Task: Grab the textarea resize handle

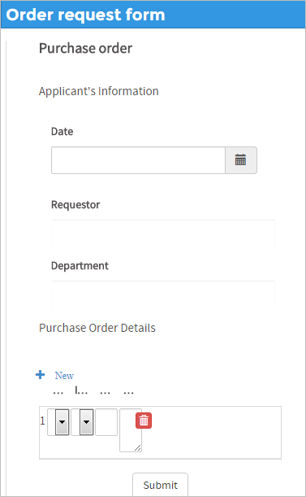Action: pos(138,448)
